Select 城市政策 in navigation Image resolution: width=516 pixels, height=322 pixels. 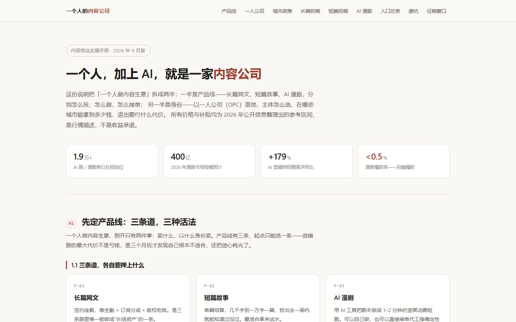pyautogui.click(x=282, y=11)
